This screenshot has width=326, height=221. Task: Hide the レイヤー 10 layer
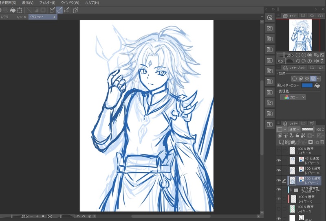click(279, 170)
